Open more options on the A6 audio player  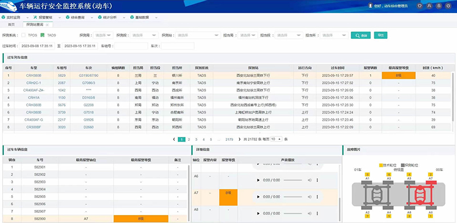(318, 180)
